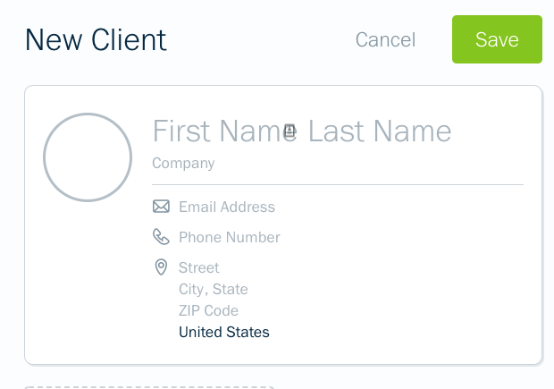This screenshot has width=554, height=389.
Task: Click the divider line under Company
Action: click(x=338, y=184)
